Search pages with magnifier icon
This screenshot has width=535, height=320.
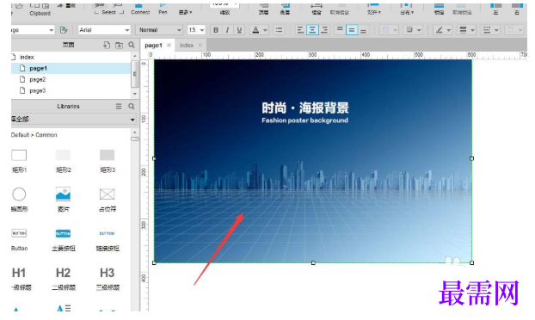[132, 45]
